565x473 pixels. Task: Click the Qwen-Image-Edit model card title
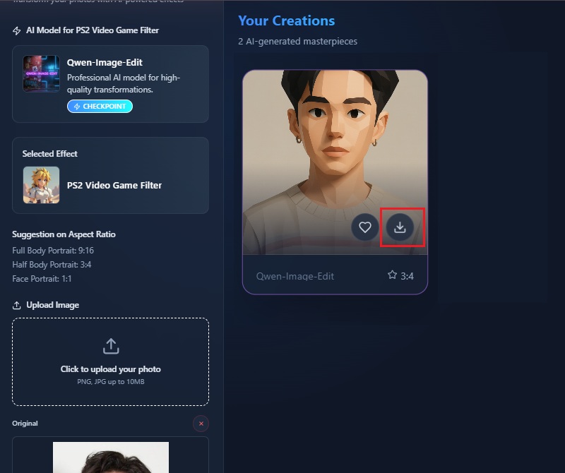pyautogui.click(x=105, y=62)
